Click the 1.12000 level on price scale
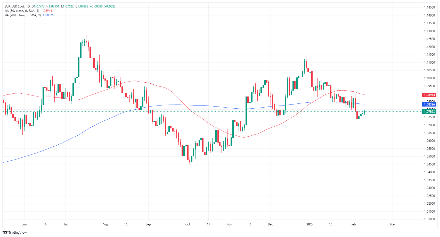Image resolution: width=440 pixels, height=237 pixels. pyautogui.click(x=429, y=47)
